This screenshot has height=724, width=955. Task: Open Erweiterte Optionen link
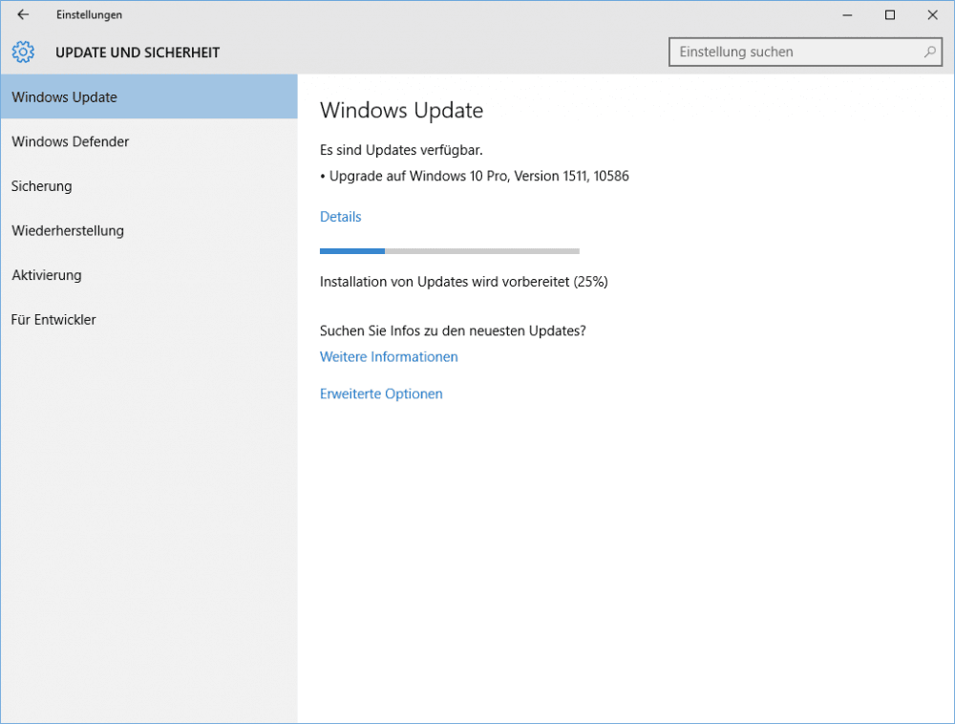(381, 394)
